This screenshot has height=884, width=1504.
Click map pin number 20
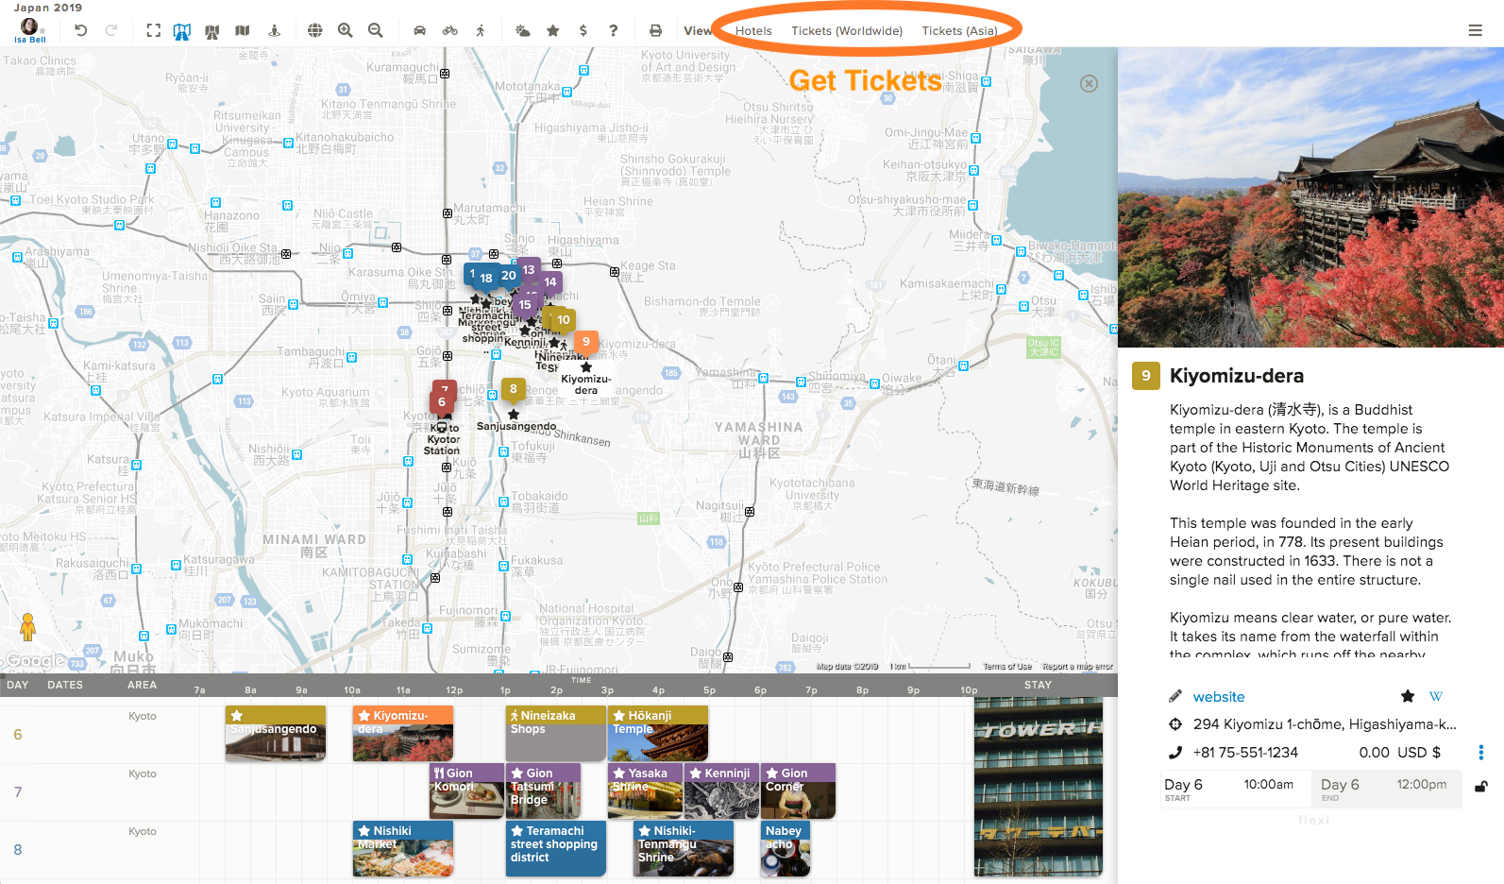click(509, 276)
